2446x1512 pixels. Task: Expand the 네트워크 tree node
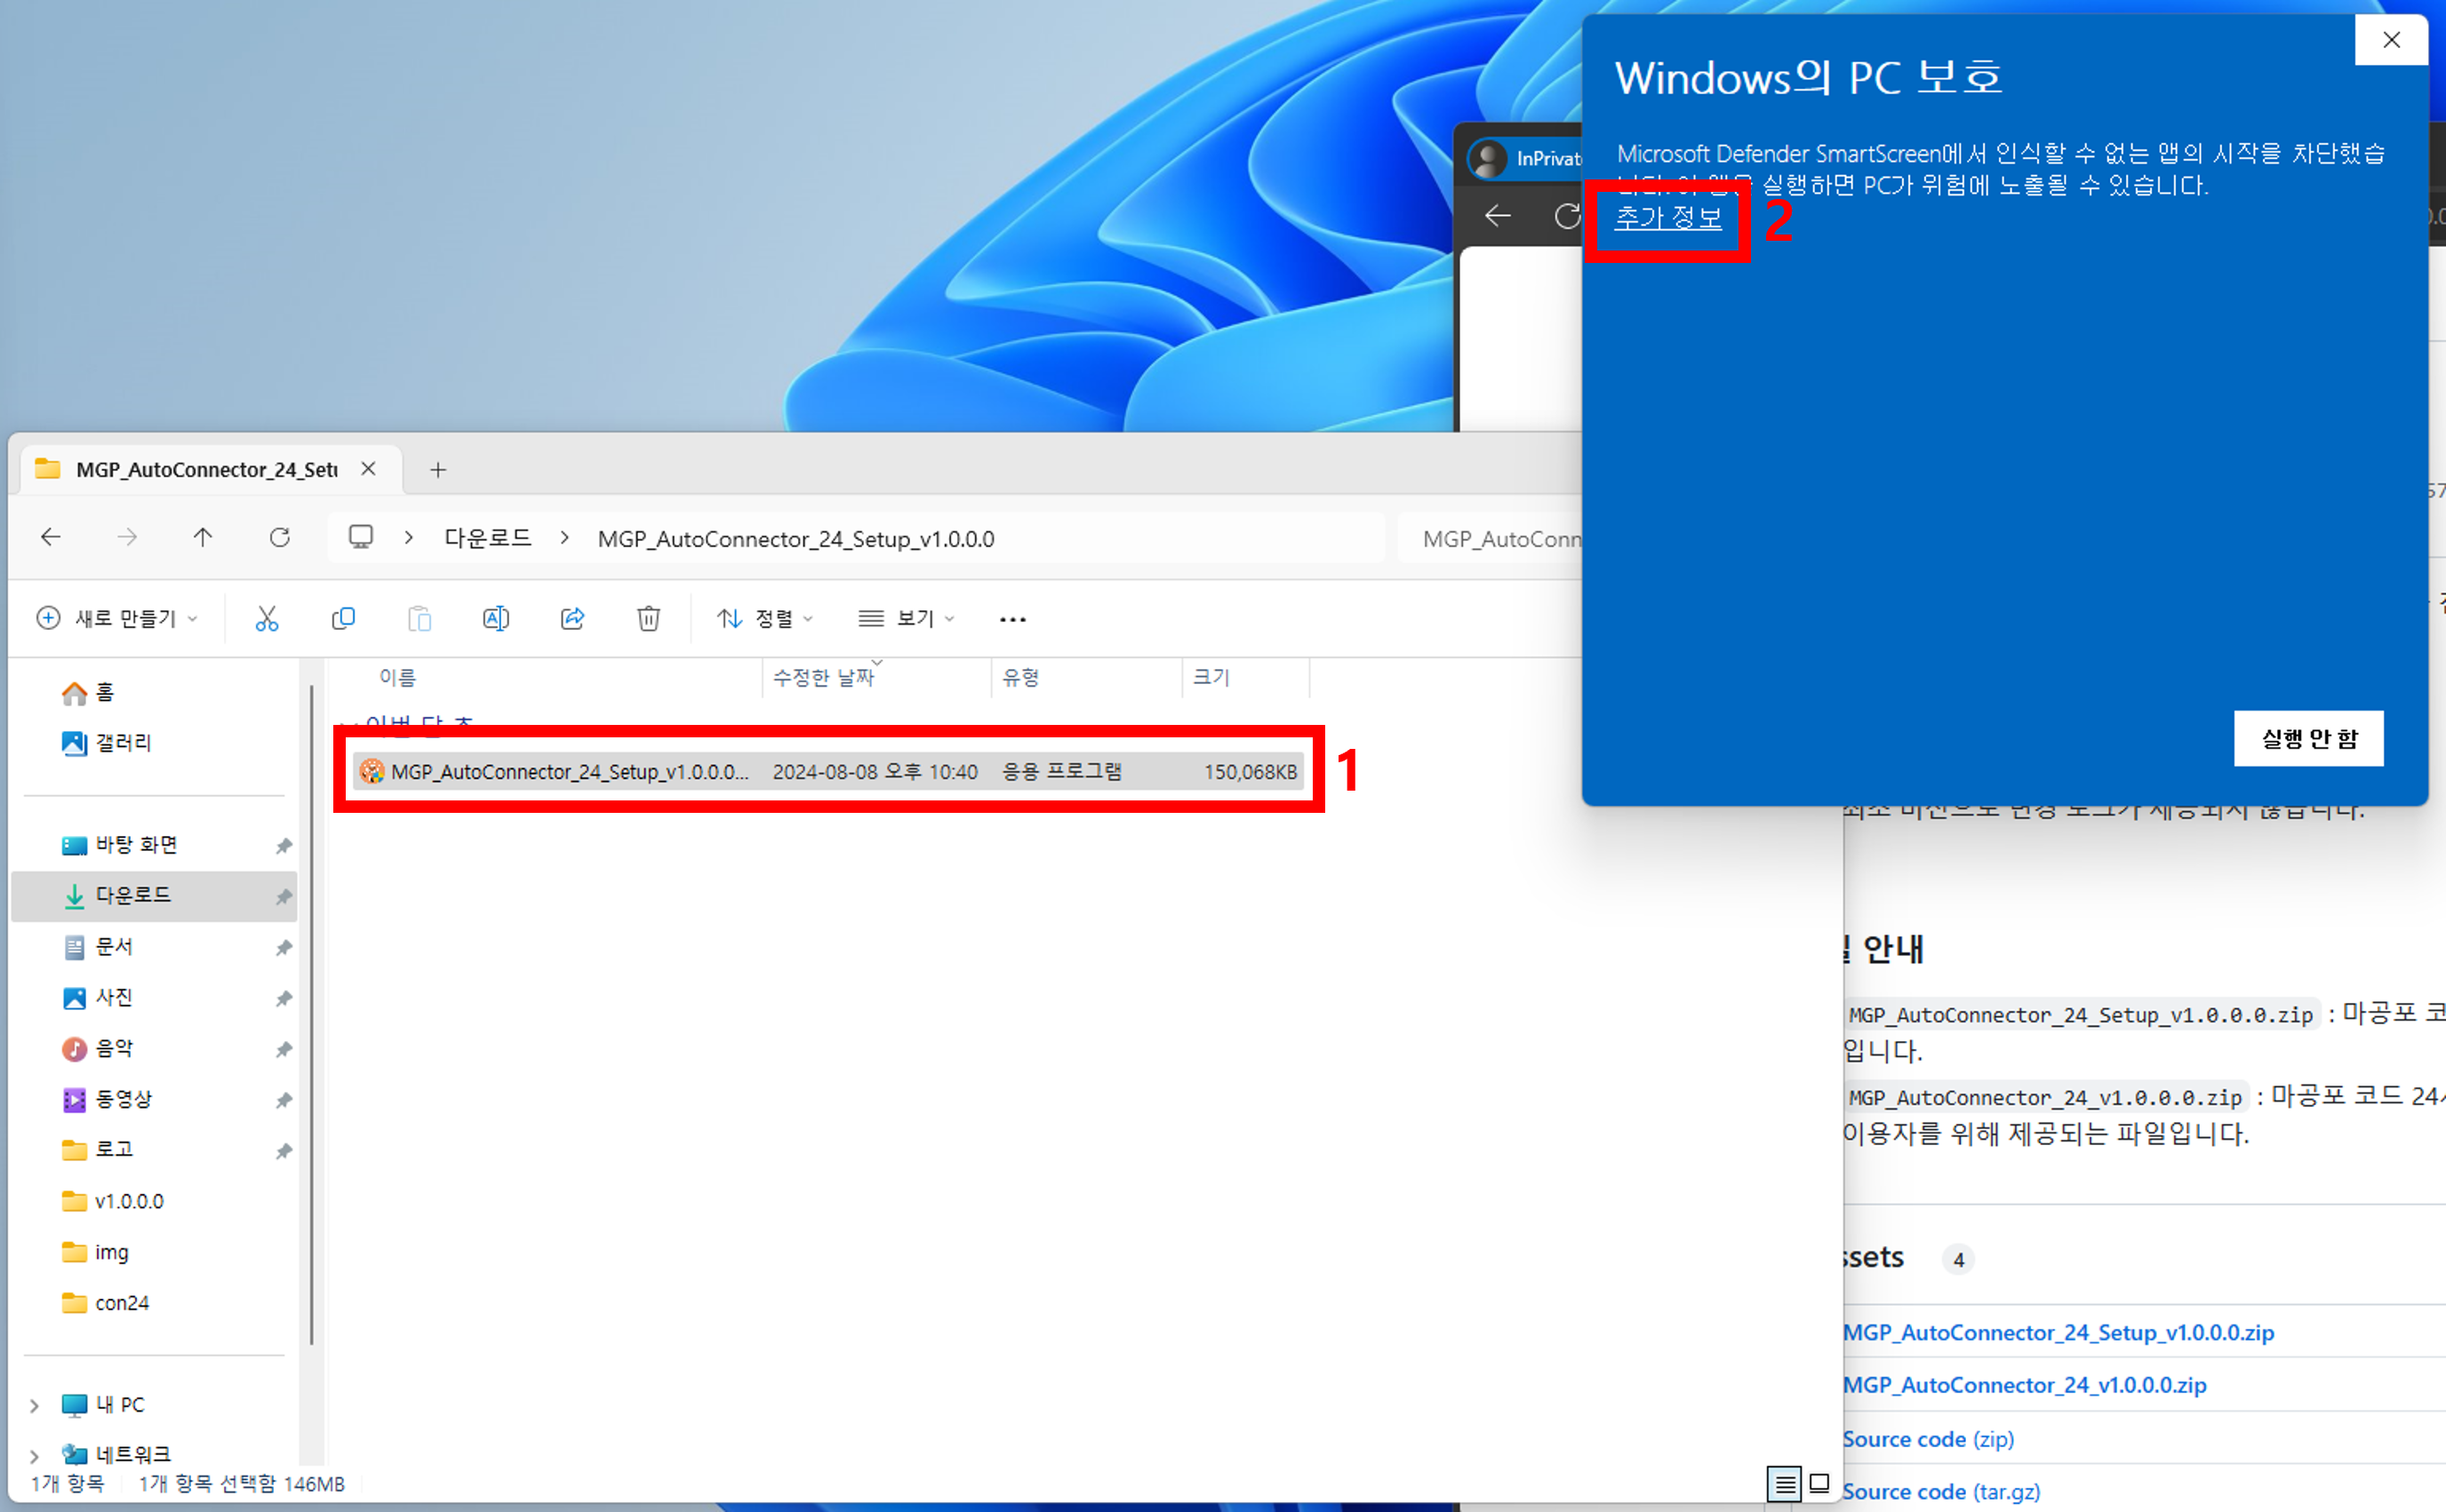pos(35,1456)
